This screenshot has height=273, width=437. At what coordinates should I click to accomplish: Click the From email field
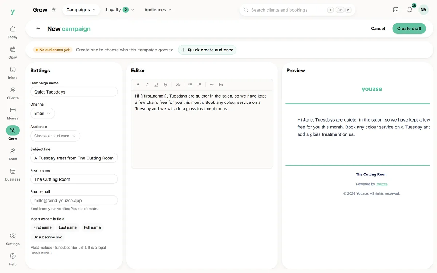[74, 200]
